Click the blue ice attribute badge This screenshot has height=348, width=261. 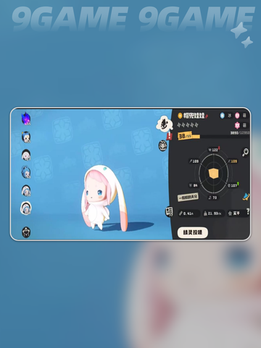(x=222, y=116)
